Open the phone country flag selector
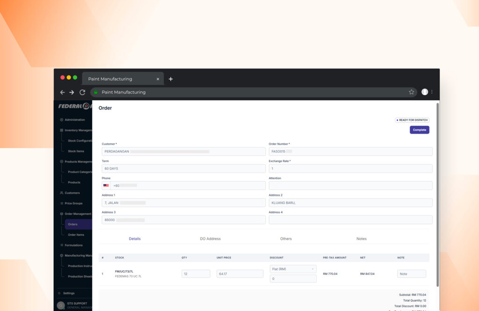 [106, 185]
